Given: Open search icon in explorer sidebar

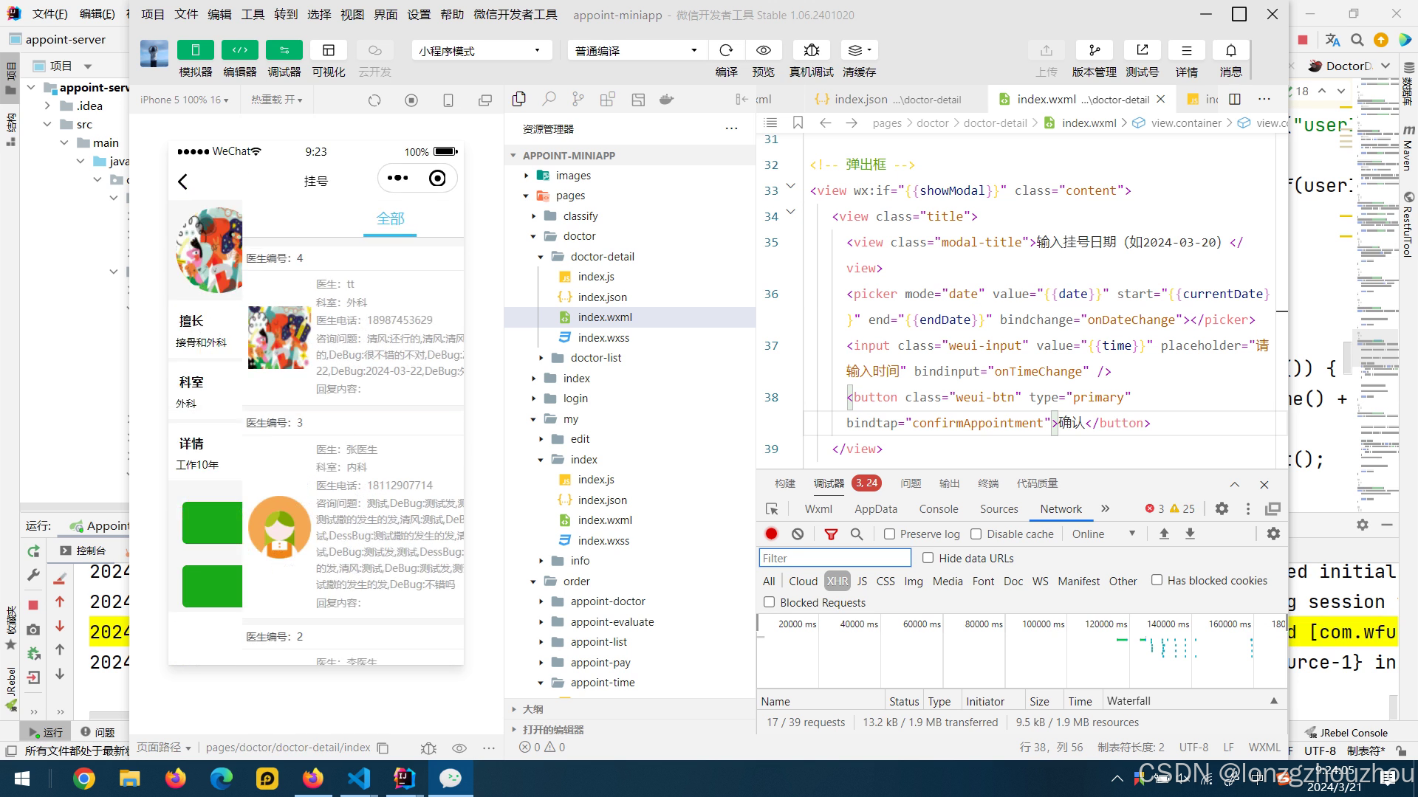Looking at the screenshot, I should pyautogui.click(x=549, y=99).
